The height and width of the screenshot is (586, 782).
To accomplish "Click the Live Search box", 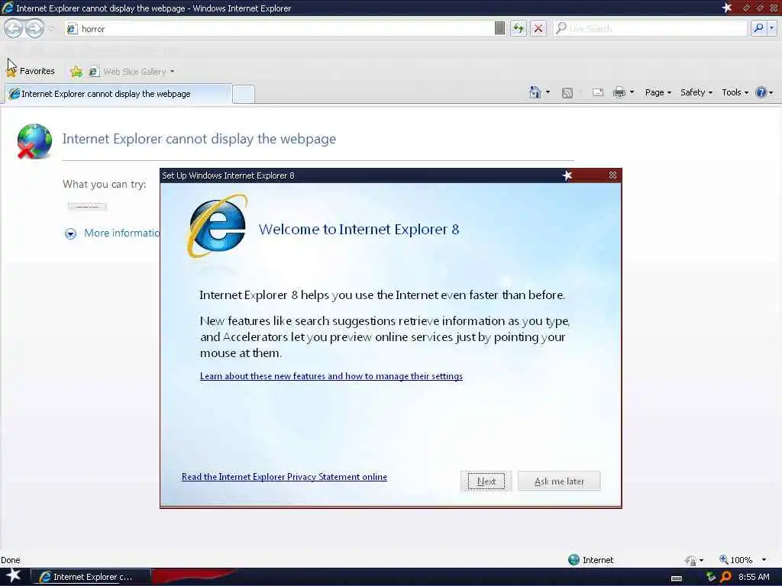I will tap(651, 28).
